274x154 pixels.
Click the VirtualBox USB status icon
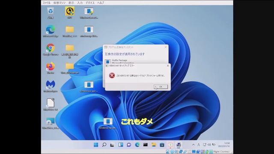pyautogui.click(x=185, y=151)
